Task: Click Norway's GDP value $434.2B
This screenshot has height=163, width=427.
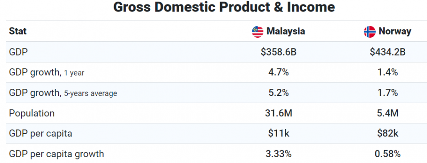Action: (x=387, y=52)
